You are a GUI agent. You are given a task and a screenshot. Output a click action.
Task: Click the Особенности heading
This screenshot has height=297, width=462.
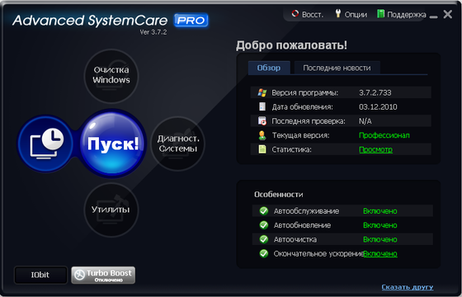click(x=279, y=195)
